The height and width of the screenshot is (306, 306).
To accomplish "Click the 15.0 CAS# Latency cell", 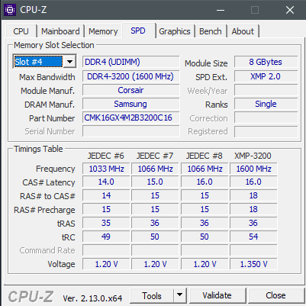I will [155, 182].
